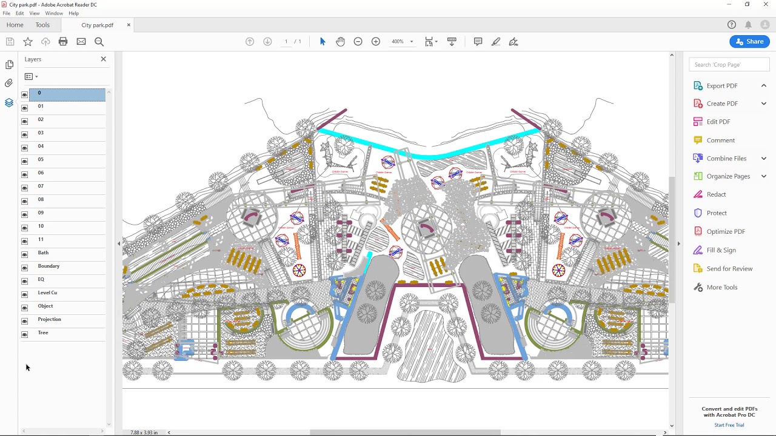Open the Sign document tool
This screenshot has width=776, height=436.
(513, 42)
